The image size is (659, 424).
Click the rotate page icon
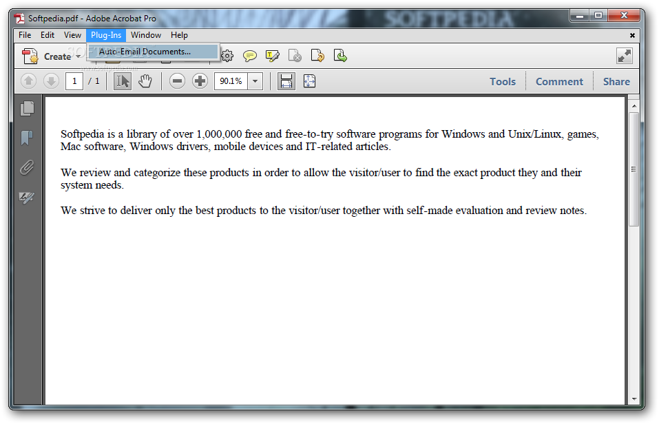[x=317, y=56]
